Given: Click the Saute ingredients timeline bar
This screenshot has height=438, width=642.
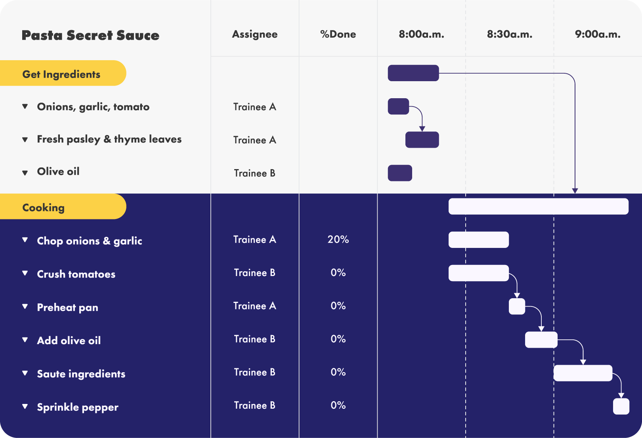Looking at the screenshot, I should 583,373.
